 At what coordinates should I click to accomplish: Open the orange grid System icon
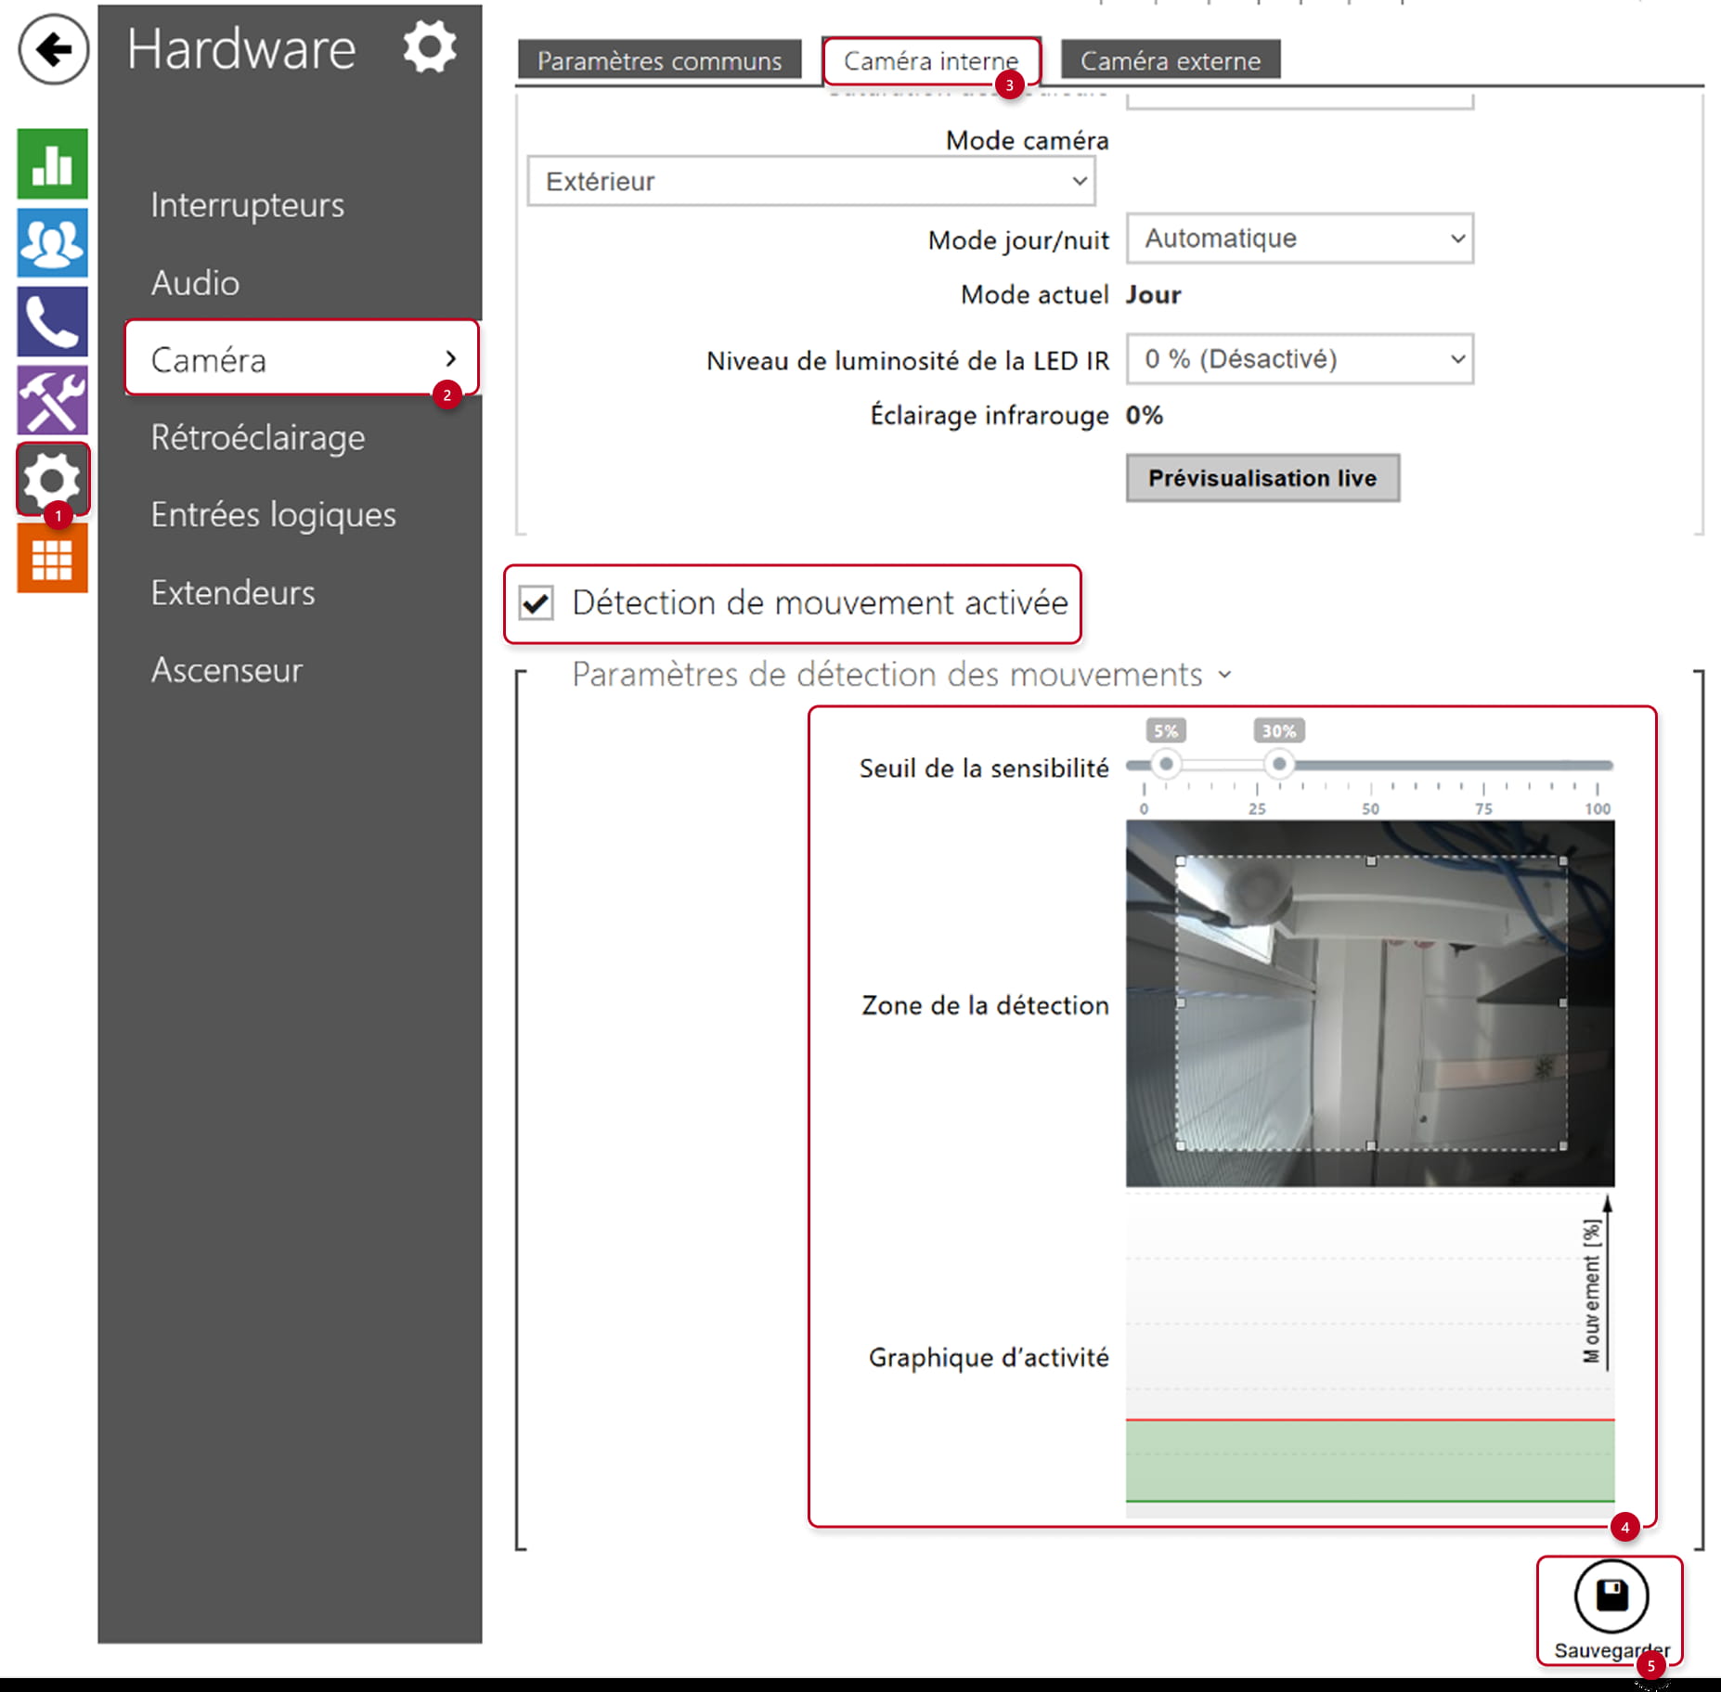(53, 558)
